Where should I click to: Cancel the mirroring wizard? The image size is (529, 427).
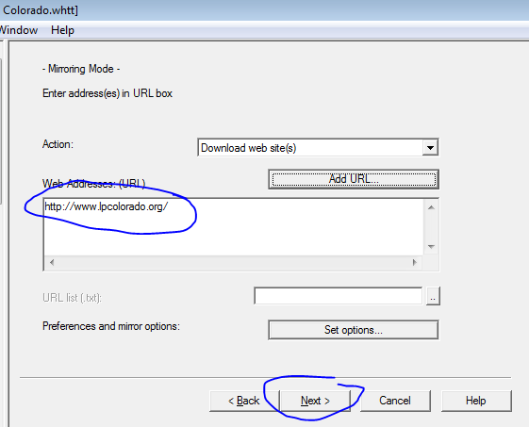click(395, 401)
